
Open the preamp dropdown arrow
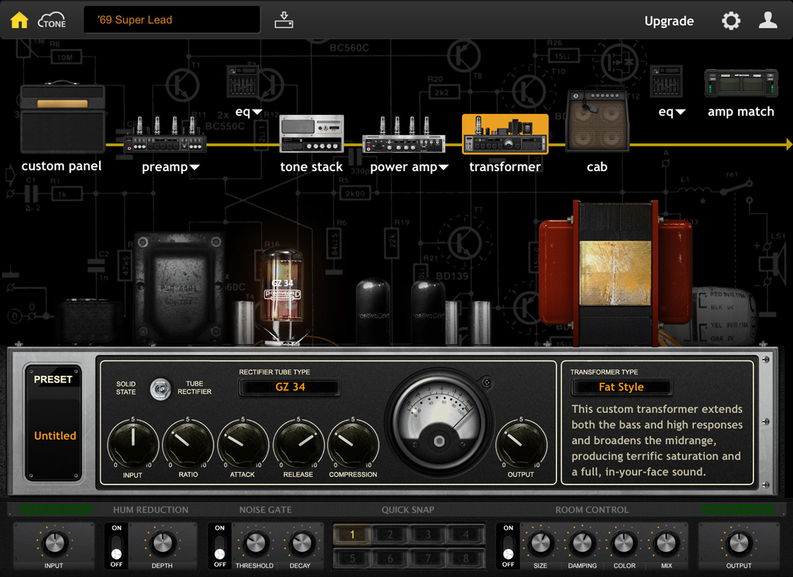[195, 168]
